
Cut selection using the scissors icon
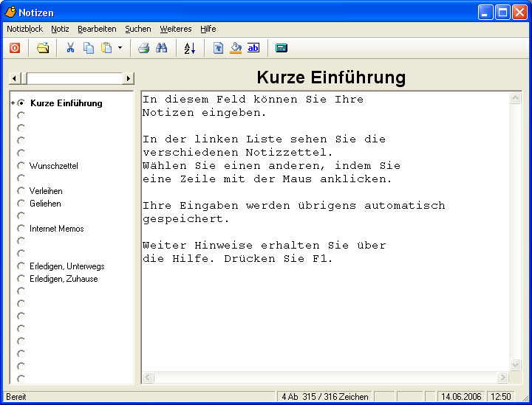(70, 48)
